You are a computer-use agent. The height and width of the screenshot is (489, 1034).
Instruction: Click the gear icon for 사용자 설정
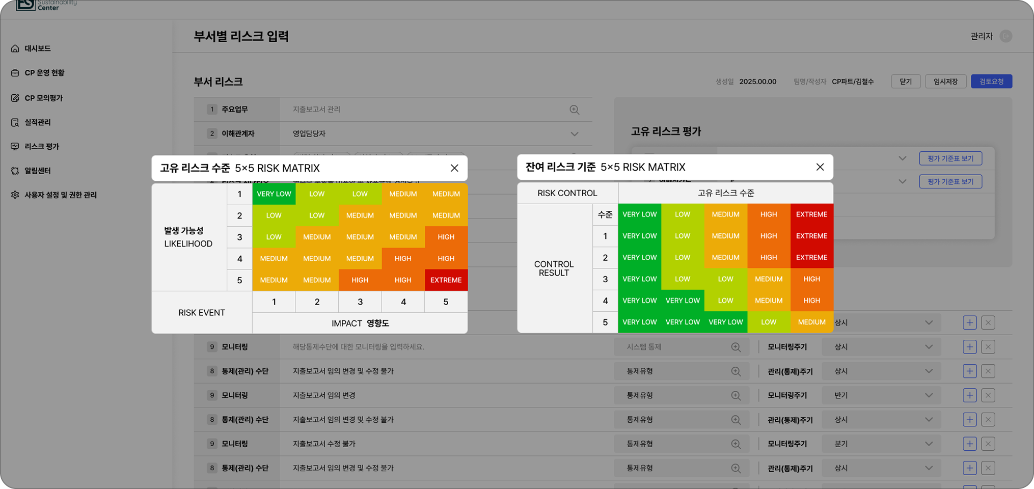coord(15,195)
